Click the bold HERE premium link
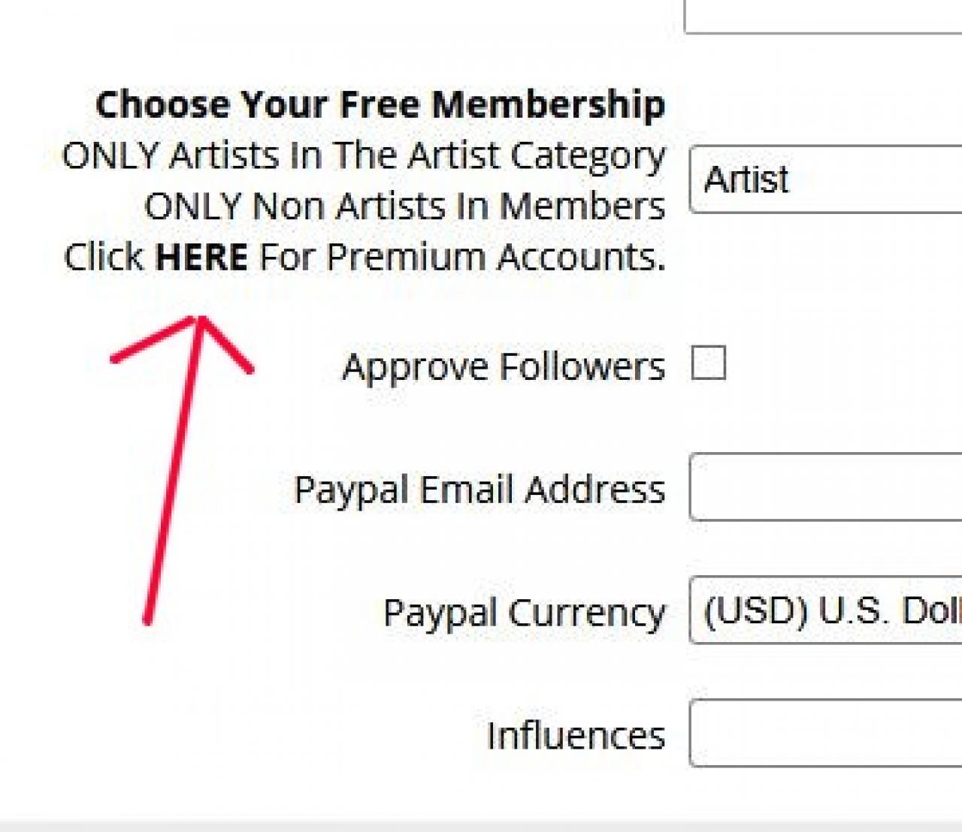 coord(201,258)
